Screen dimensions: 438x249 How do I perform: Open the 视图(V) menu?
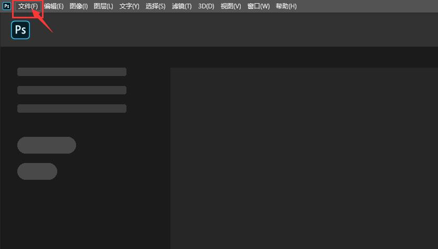[231, 6]
